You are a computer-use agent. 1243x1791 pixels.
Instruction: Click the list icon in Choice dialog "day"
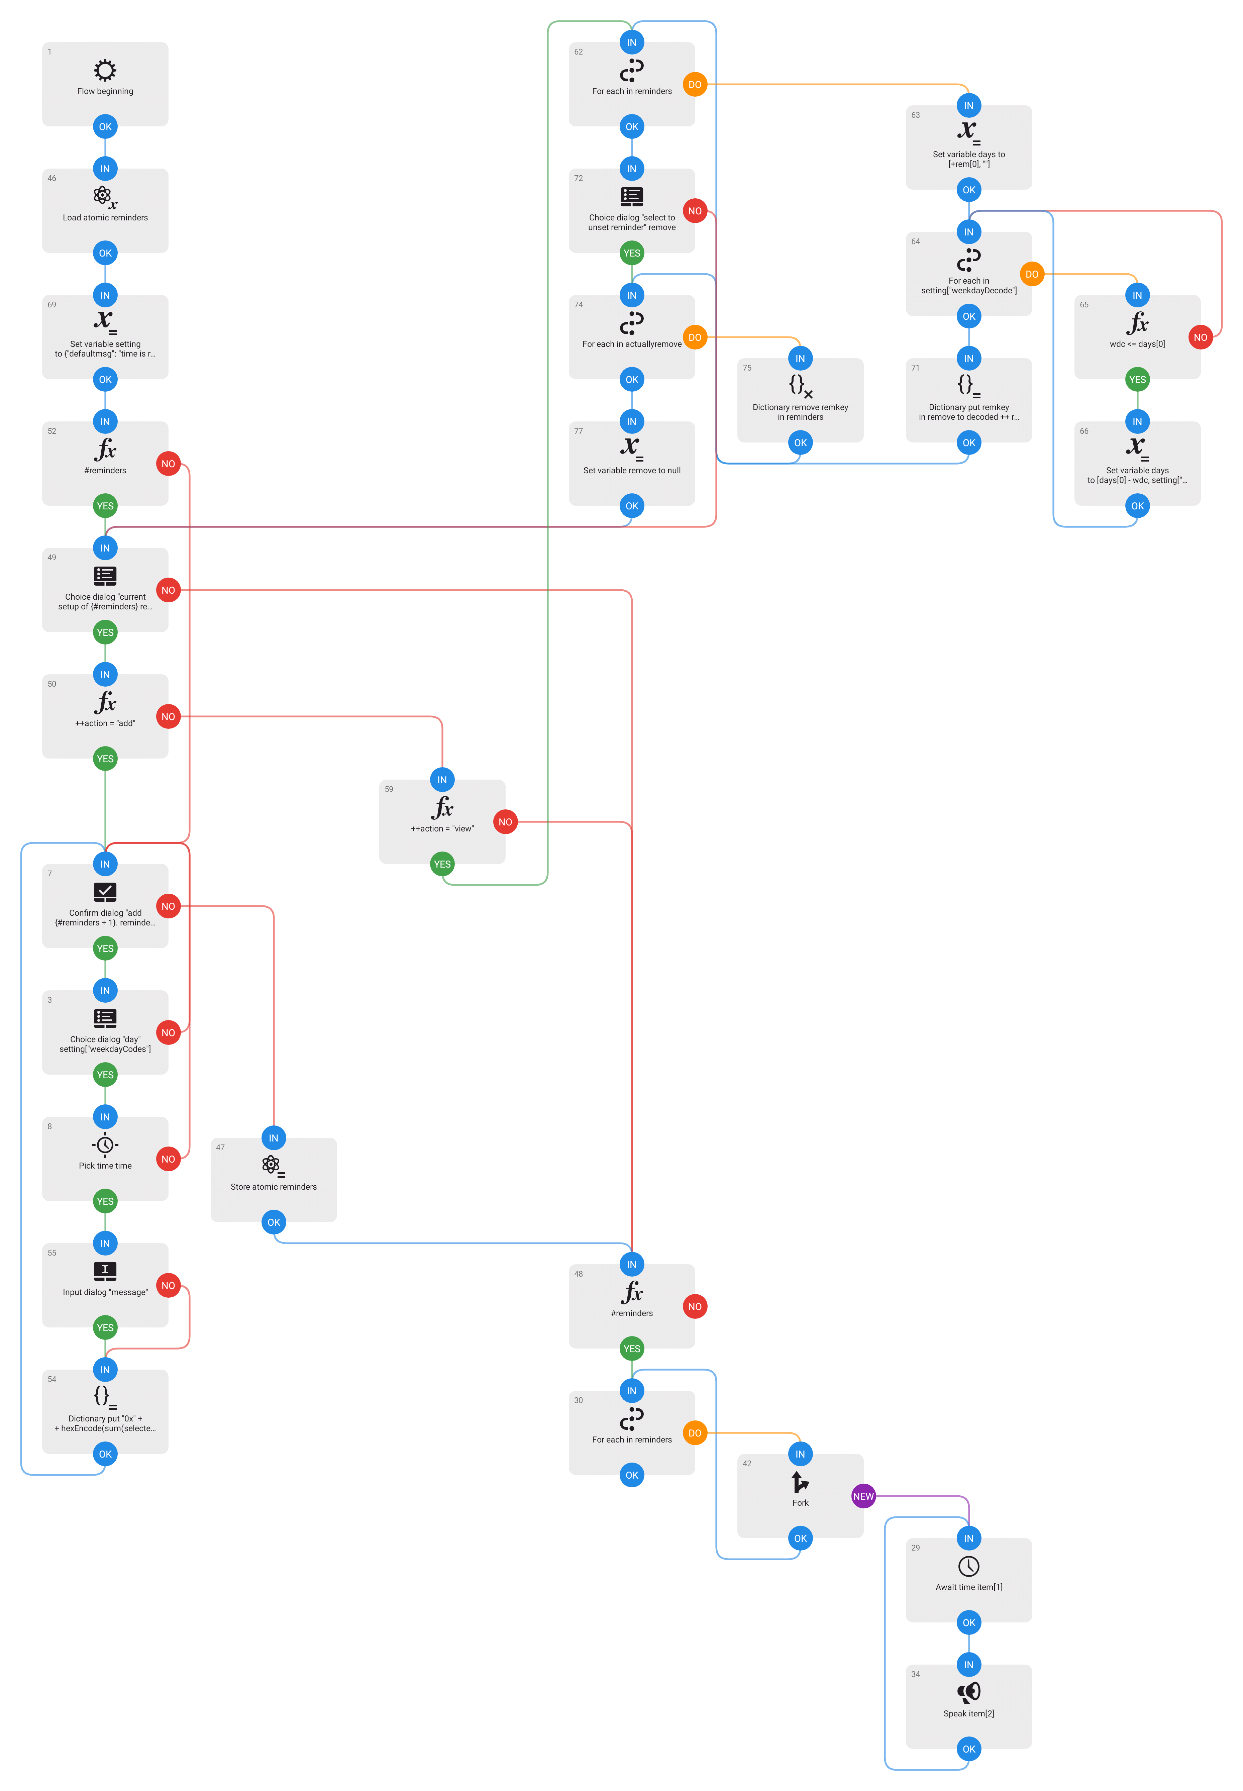tap(105, 1018)
